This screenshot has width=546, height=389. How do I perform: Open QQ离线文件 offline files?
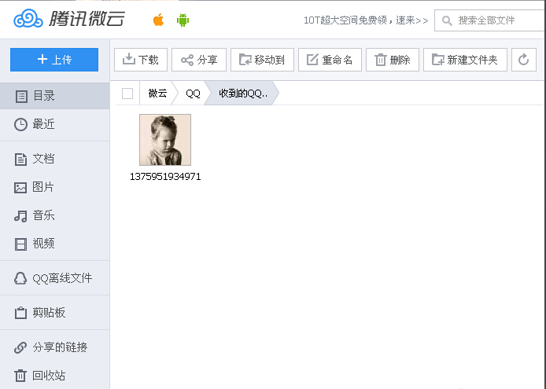point(54,278)
